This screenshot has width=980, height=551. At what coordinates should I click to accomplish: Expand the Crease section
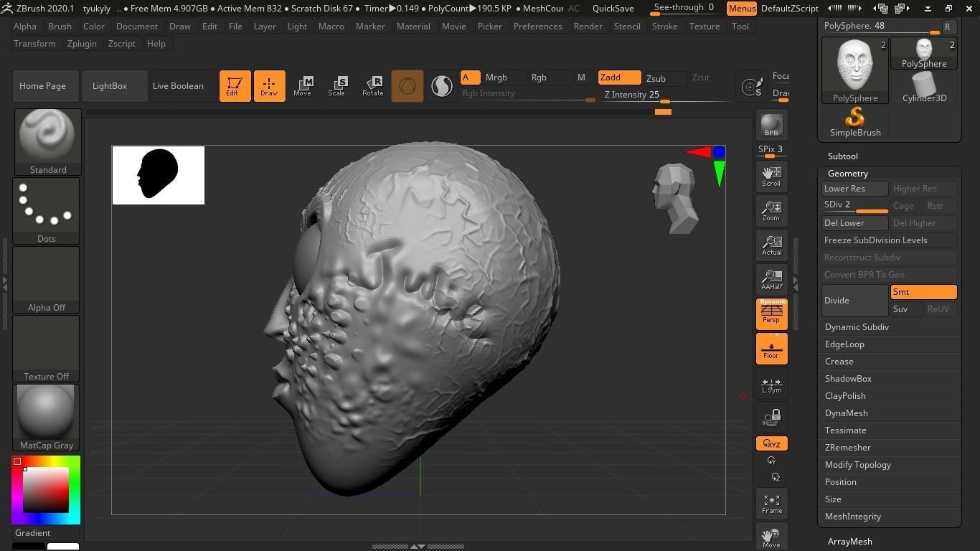point(839,361)
